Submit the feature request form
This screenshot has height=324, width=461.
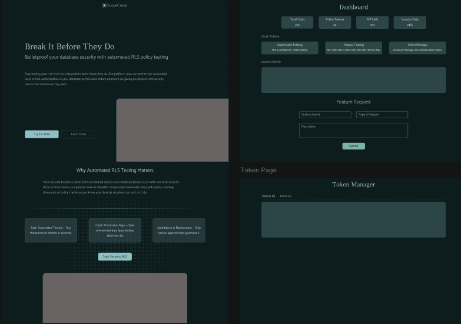point(353,146)
